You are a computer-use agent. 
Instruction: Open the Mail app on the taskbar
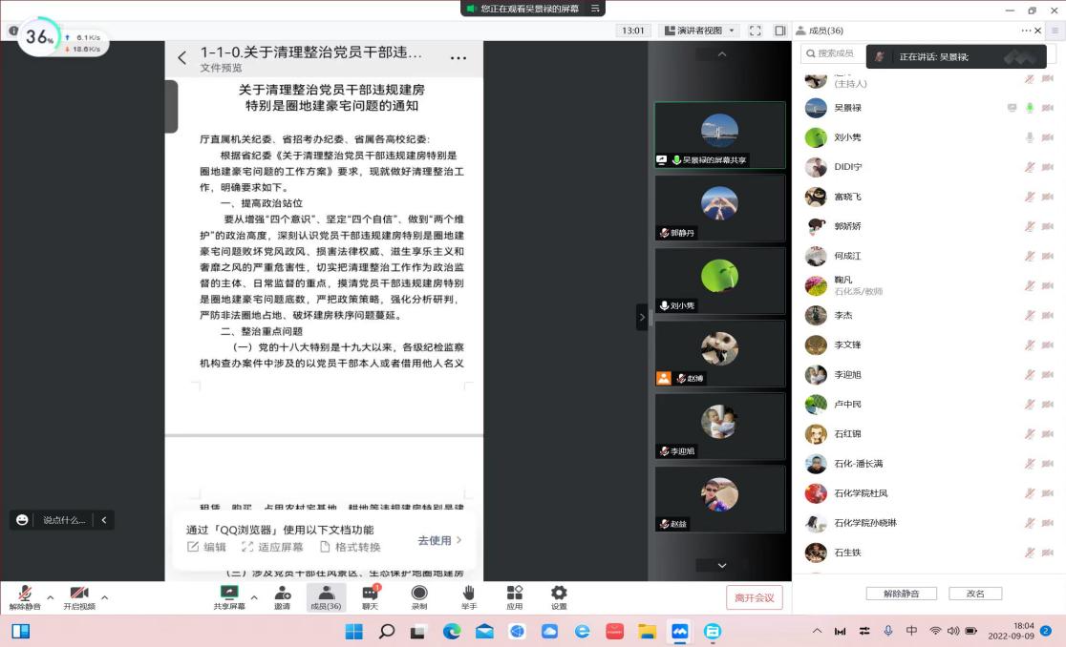tap(484, 632)
